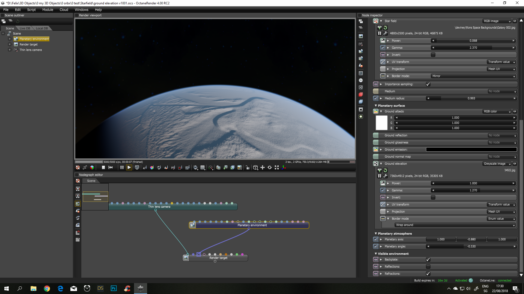Image resolution: width=524 pixels, height=294 pixels.
Task: Switch to the Live DB tab
Action: [25, 28]
